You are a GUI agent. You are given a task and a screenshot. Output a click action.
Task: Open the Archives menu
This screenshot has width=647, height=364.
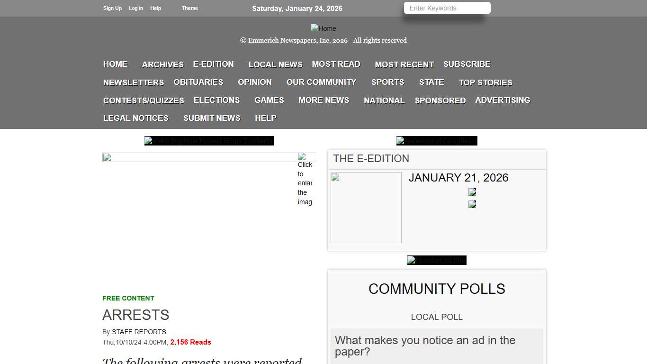click(x=162, y=64)
